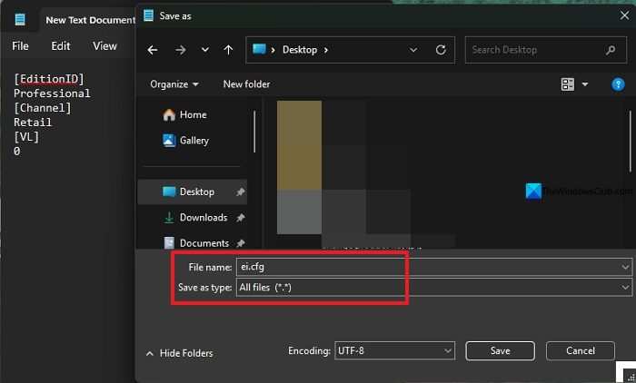This screenshot has height=383, width=636.
Task: Click the [Channel] line in Notepad
Action: (43, 108)
